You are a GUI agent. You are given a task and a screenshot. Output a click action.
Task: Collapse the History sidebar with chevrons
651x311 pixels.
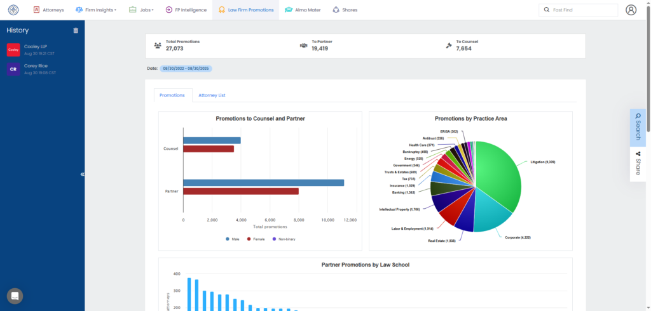tap(83, 174)
